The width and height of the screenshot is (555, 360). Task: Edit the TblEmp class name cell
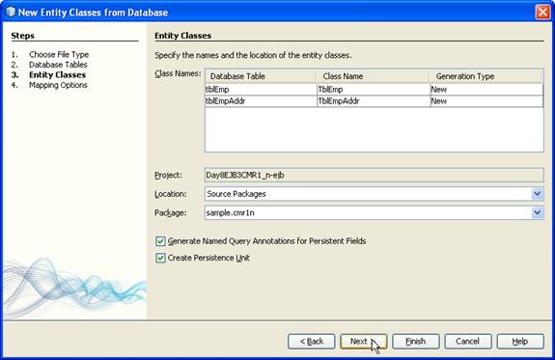point(374,90)
